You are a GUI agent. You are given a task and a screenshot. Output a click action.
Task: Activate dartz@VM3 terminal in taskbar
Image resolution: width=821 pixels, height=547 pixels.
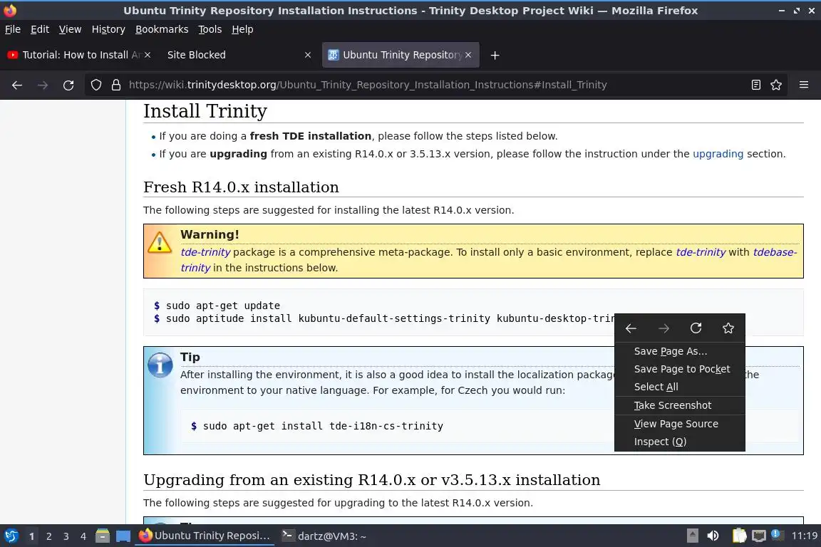click(325, 536)
